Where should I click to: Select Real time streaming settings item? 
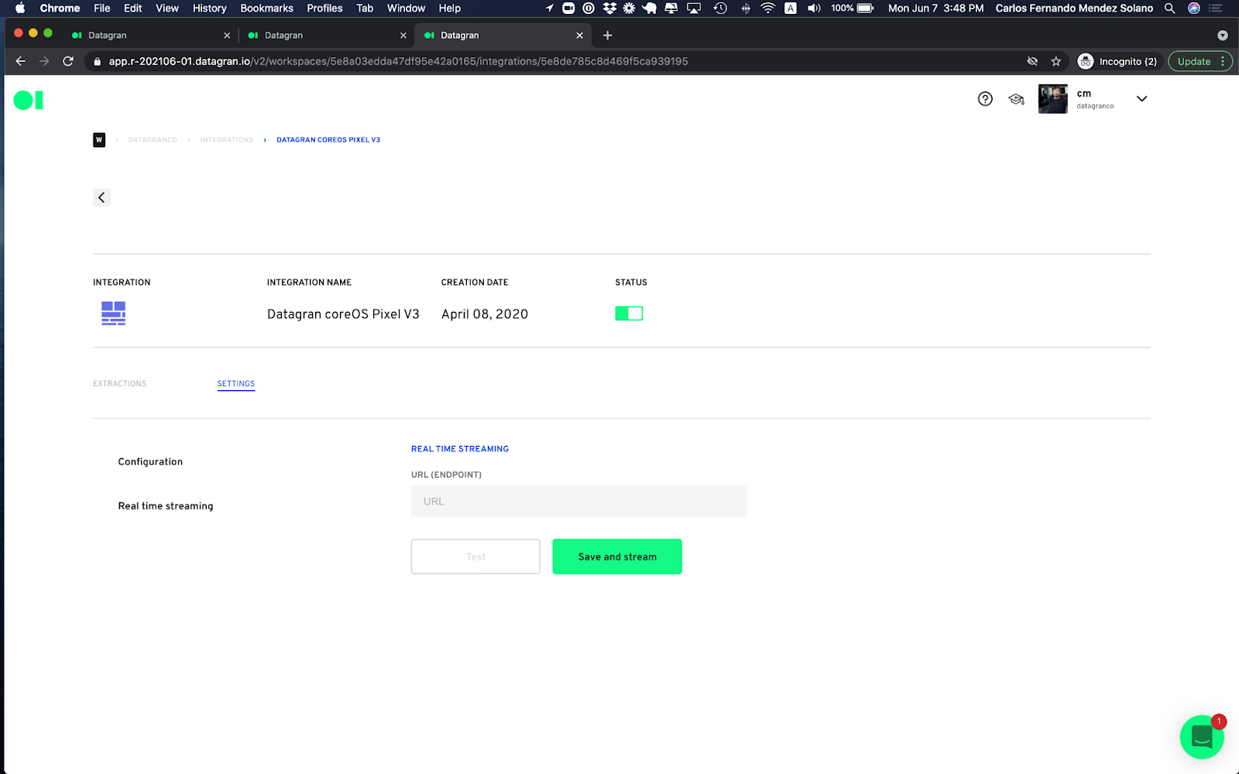coord(166,506)
